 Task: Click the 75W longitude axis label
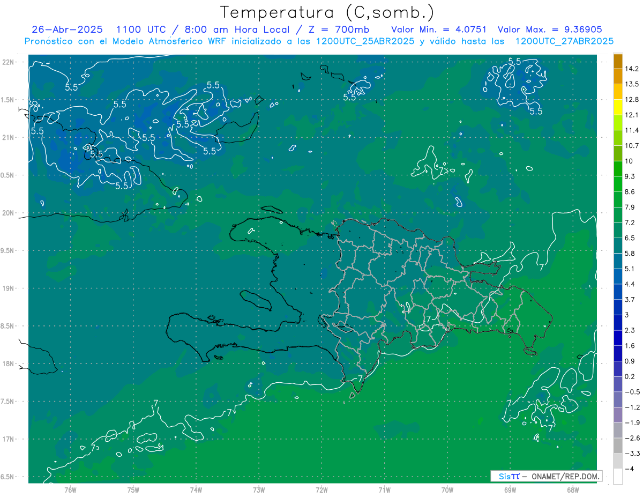click(x=133, y=489)
